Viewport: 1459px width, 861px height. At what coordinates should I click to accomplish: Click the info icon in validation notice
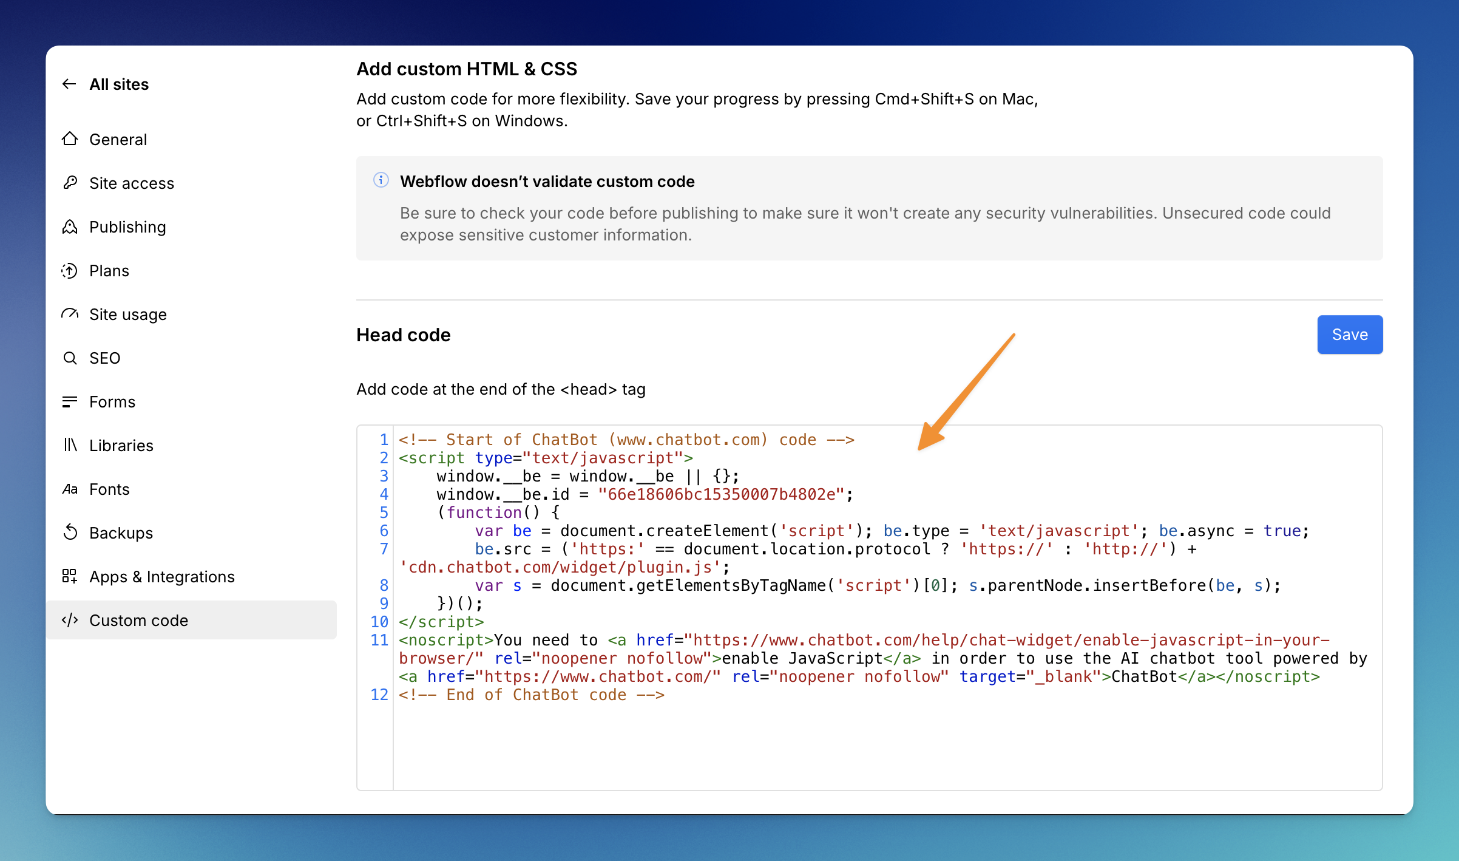(381, 180)
